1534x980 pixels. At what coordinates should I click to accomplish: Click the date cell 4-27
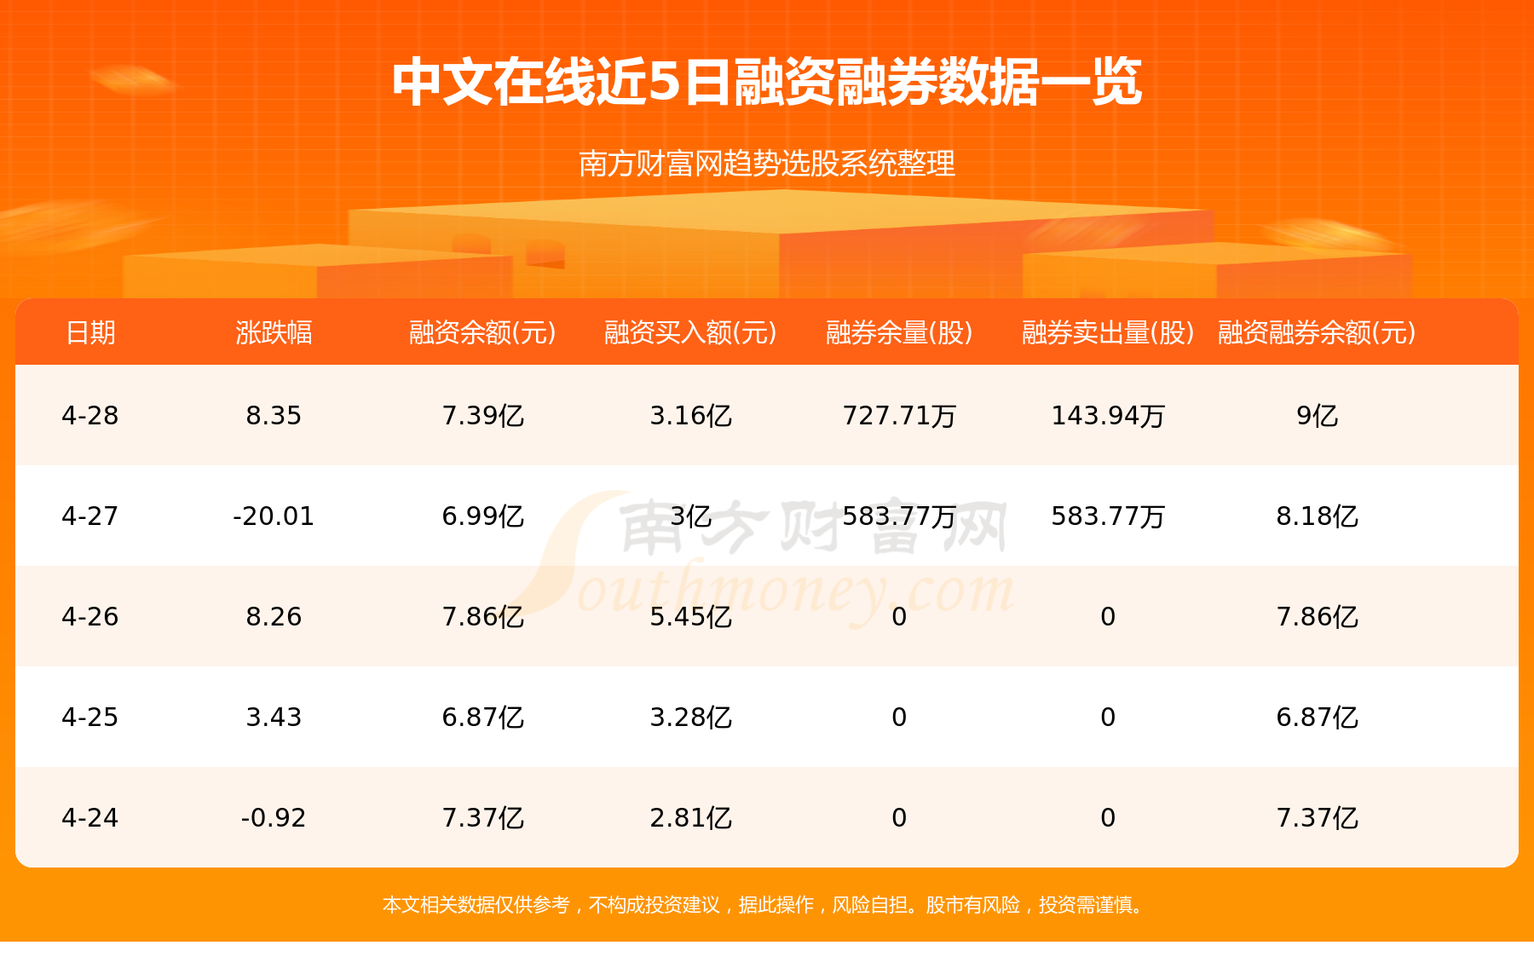point(90,516)
